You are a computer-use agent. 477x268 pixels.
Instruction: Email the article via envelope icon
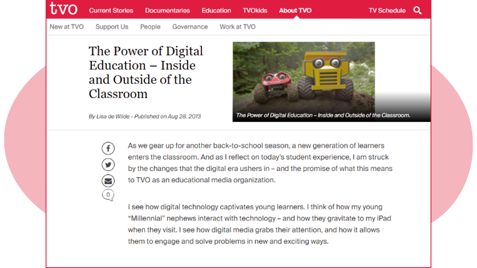[108, 181]
